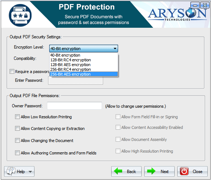Check Allow Authoring Comments and Form Fields

click(x=17, y=153)
